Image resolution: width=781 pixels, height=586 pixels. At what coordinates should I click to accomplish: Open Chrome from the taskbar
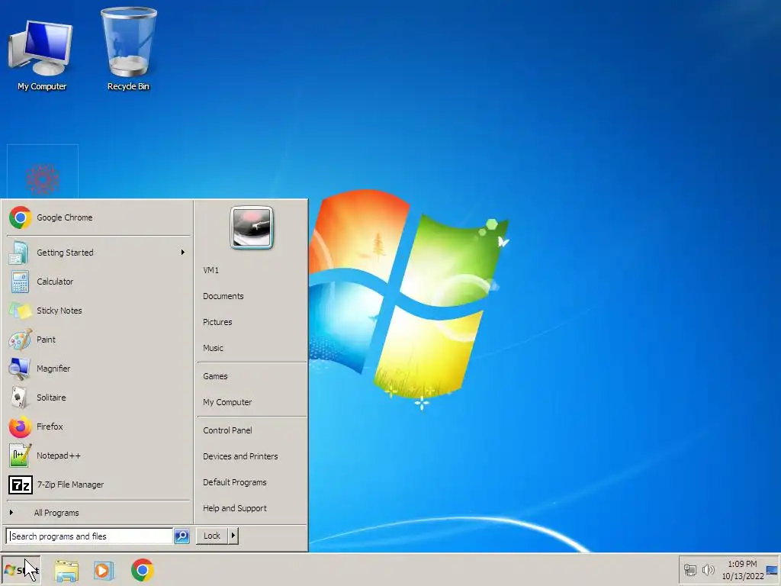coord(143,570)
